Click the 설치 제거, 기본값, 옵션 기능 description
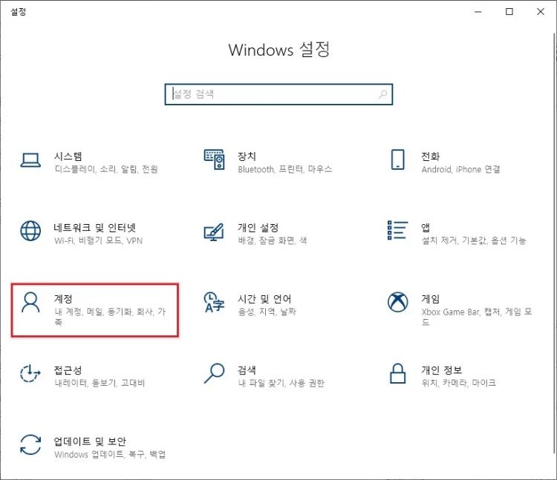This screenshot has width=557, height=480. point(474,240)
